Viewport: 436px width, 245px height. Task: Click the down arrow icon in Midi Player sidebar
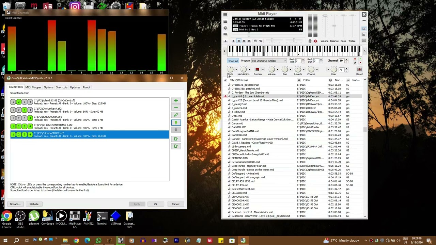pos(225,41)
